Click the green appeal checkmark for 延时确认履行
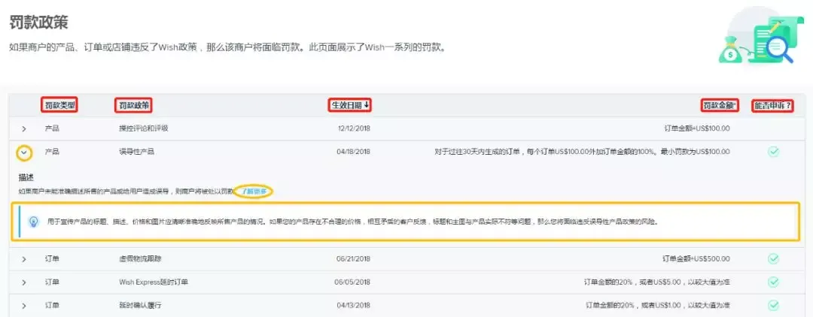This screenshot has height=317, width=813. pos(773,306)
